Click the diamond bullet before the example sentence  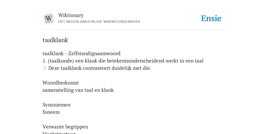(45, 68)
